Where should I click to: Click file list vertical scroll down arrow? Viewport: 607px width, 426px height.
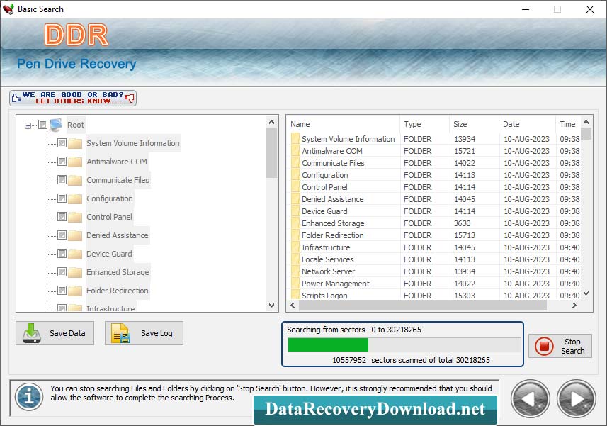pyautogui.click(x=586, y=293)
